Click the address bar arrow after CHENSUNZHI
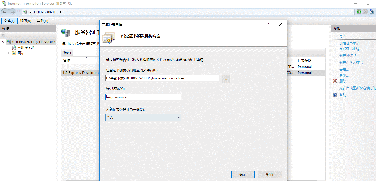 (x=60, y=12)
